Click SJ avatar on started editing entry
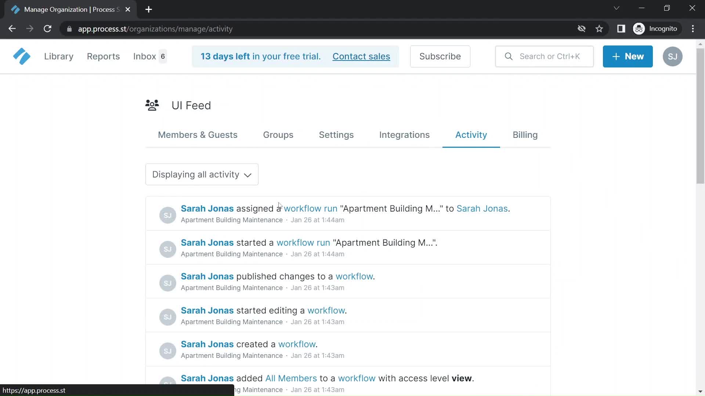Screen dimensions: 705x396 click(x=167, y=317)
